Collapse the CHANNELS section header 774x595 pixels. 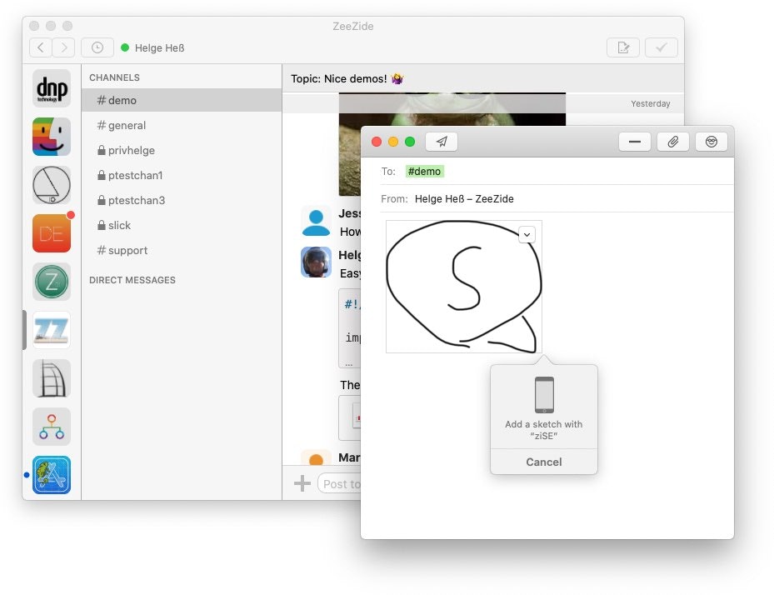point(114,77)
